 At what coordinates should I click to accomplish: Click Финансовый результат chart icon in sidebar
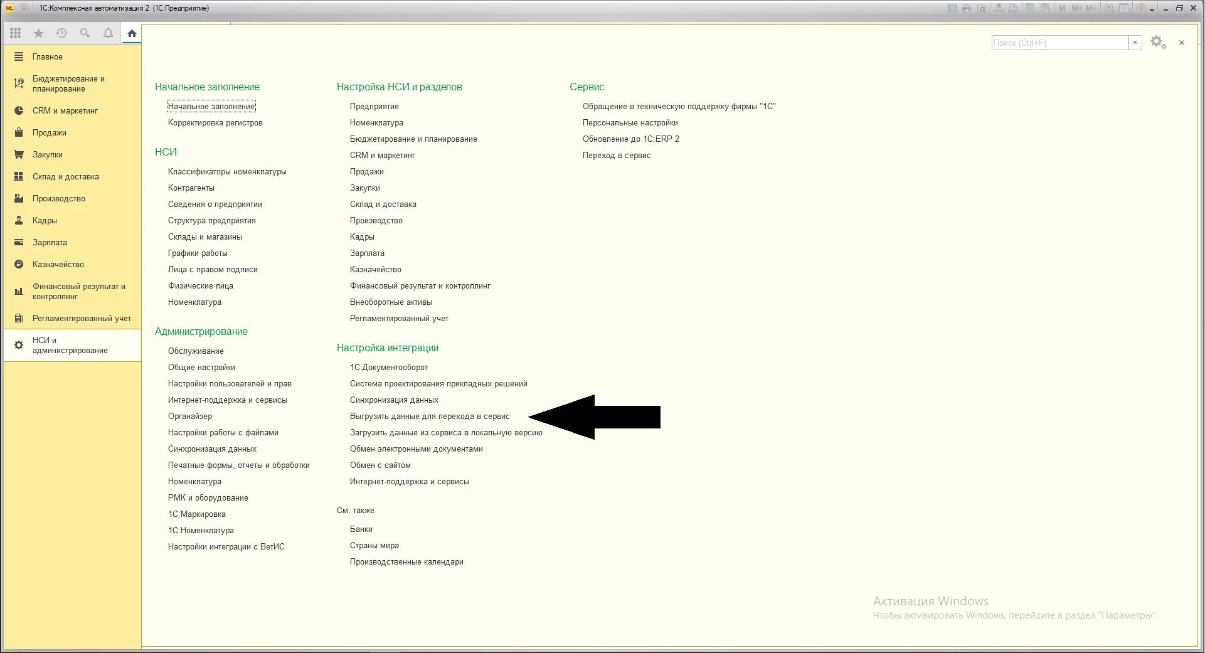coord(19,291)
